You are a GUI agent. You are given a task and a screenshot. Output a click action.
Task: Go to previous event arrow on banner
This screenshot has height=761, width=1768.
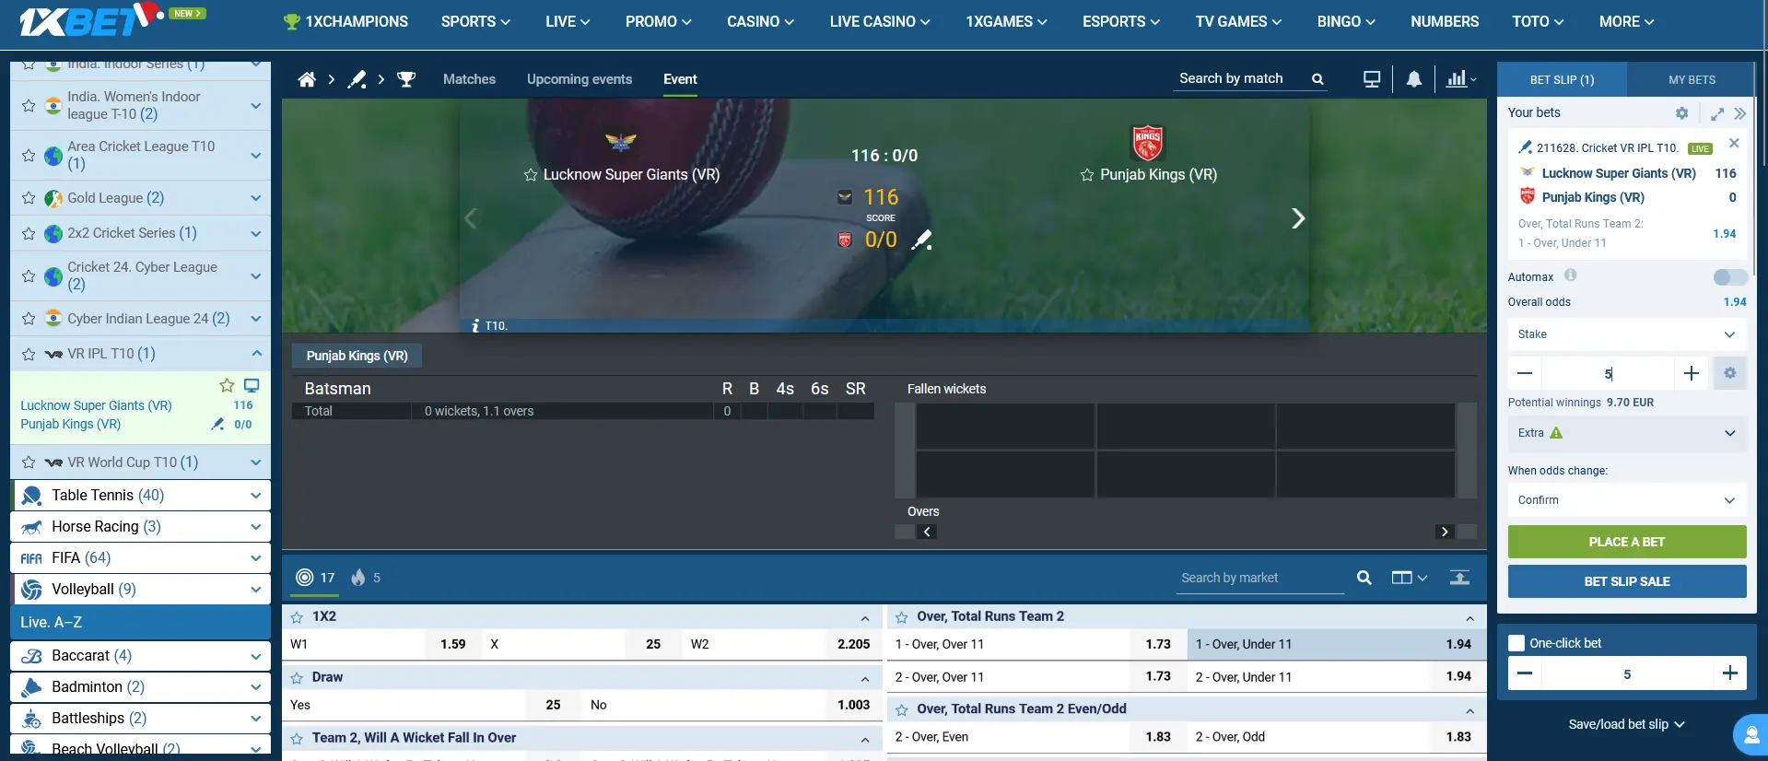471,218
